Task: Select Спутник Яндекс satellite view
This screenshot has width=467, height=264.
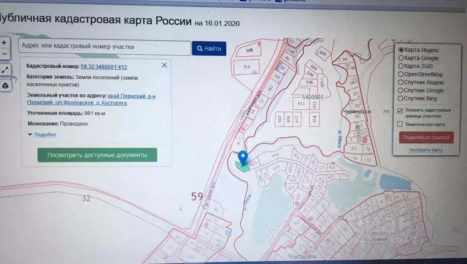Action: (401, 82)
